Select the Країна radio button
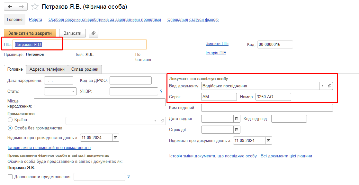The width and height of the screenshot is (359, 185). click(x=10, y=120)
